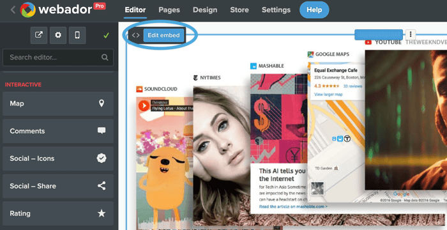447x230 pixels.
Task: Click the NYTimes logo icon
Action: click(195, 77)
